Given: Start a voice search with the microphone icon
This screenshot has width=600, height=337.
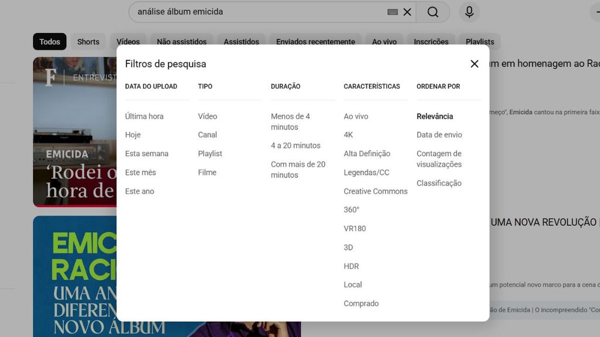Looking at the screenshot, I should point(469,12).
